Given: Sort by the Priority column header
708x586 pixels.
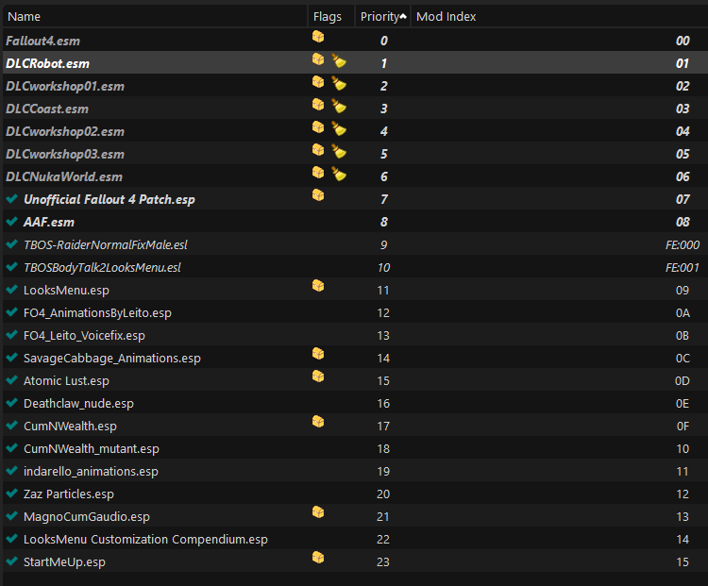Looking at the screenshot, I should 382,17.
